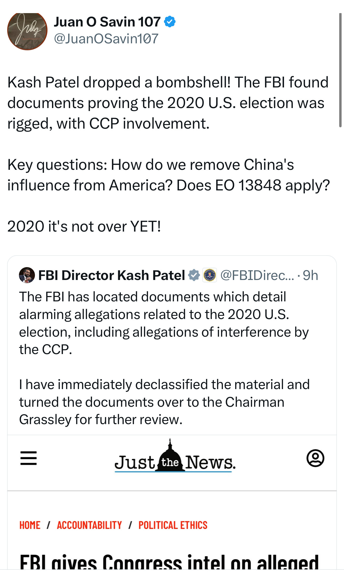Image resolution: width=344 pixels, height=576 pixels.
Task: Click the Juan O Savin 107 display name
Action: [107, 22]
